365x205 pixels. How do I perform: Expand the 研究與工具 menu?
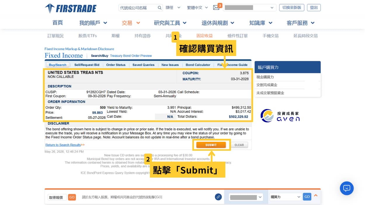(170, 23)
